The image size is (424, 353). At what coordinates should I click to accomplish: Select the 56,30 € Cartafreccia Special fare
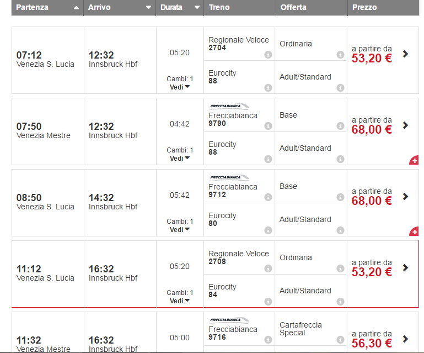372,343
